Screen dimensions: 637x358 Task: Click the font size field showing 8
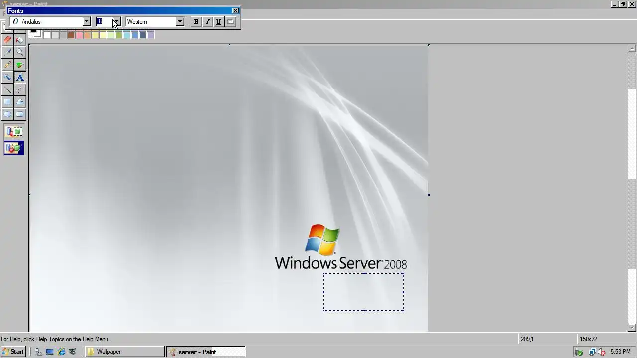click(104, 22)
